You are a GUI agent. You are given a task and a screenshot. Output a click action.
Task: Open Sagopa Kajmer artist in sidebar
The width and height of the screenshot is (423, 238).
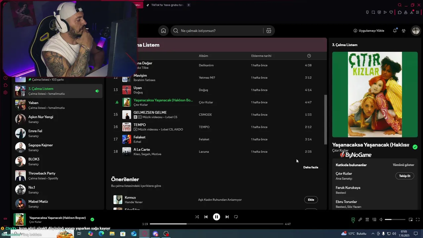58,147
